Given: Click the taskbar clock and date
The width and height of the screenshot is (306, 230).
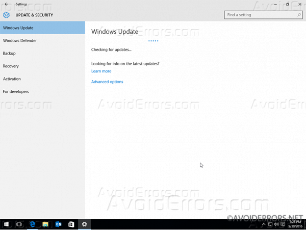Looking at the screenshot, I should coord(295,224).
